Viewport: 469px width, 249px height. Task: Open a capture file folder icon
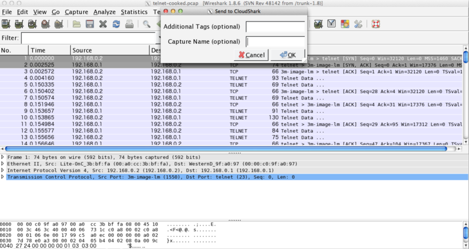tap(77, 24)
